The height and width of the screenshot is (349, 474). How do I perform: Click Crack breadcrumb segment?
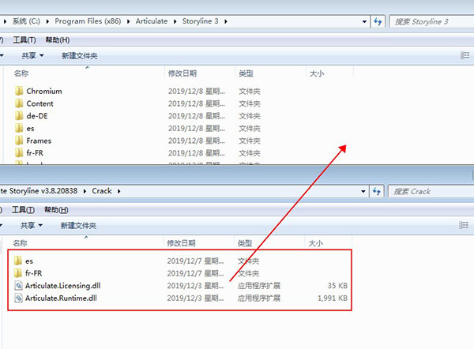102,191
